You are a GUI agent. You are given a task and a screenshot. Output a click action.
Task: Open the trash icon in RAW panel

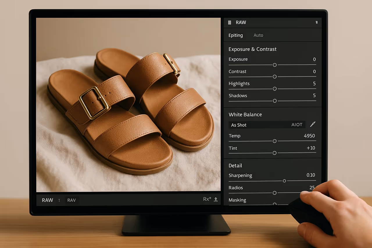click(316, 22)
